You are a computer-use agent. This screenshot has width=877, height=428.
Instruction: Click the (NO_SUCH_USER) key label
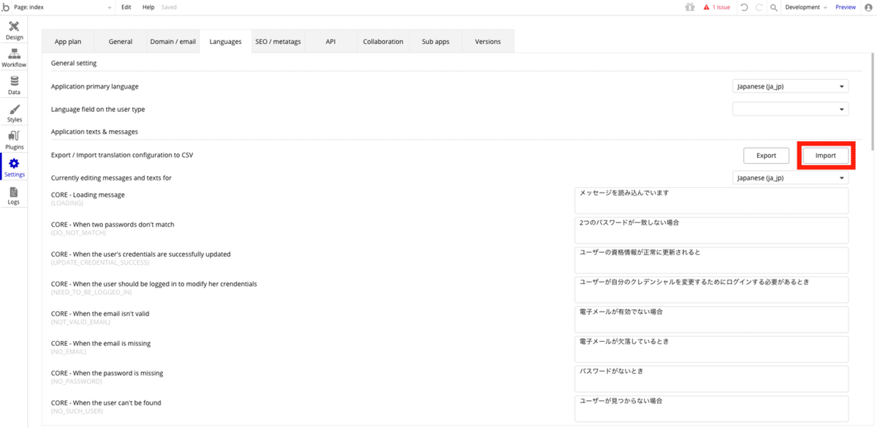[77, 410]
